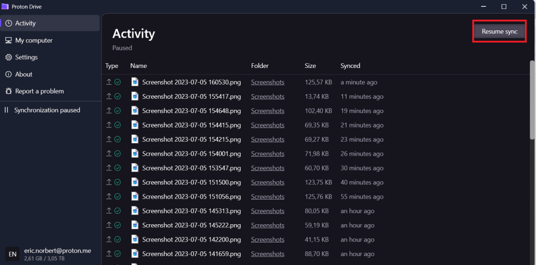Click the "a minute ago" synced time

[359, 82]
